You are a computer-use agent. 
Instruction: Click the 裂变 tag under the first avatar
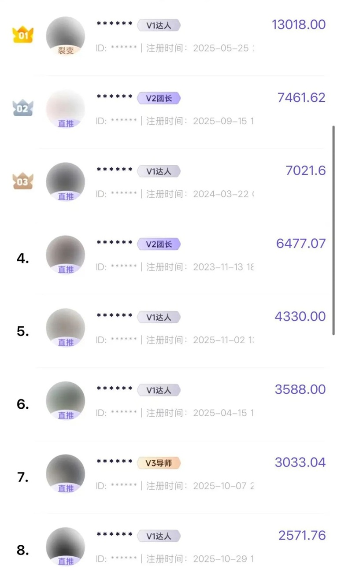click(66, 51)
